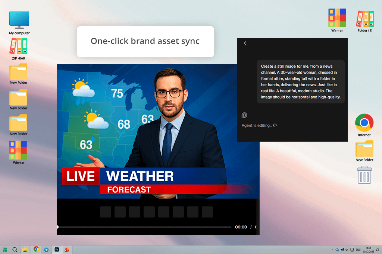
Task: Open the red-orange app icon after Photoshop in taskbar
Action: tap(67, 250)
